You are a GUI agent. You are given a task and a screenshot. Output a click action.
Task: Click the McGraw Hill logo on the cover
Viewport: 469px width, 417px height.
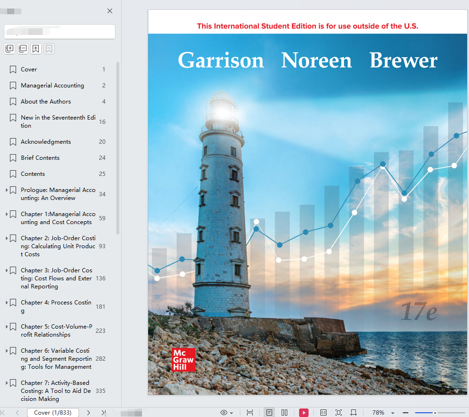[183, 360]
